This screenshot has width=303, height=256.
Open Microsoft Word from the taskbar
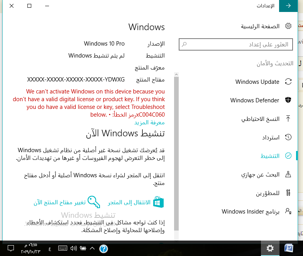click(289, 248)
